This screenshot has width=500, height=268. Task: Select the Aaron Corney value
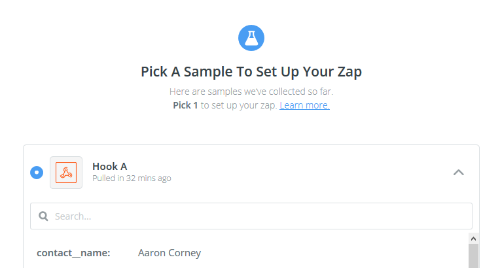(170, 253)
